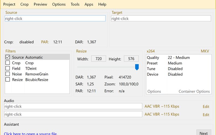Enable the Crop filter checkbox
Viewport: 216px width, 135px height.
point(8,63)
